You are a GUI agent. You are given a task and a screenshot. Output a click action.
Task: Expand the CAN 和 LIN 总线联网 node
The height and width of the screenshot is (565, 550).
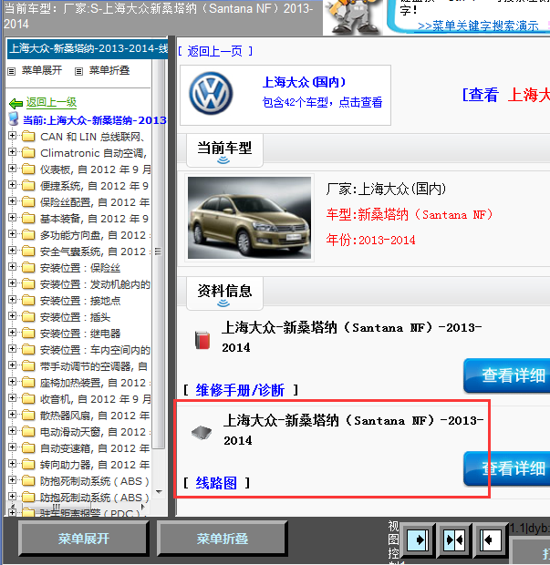click(x=12, y=136)
